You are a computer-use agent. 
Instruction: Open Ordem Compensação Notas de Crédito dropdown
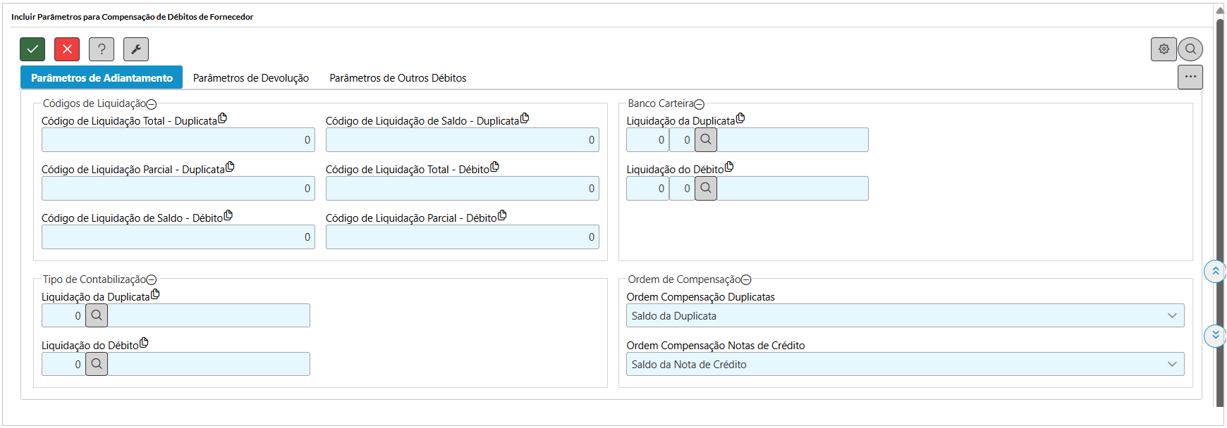pos(905,365)
